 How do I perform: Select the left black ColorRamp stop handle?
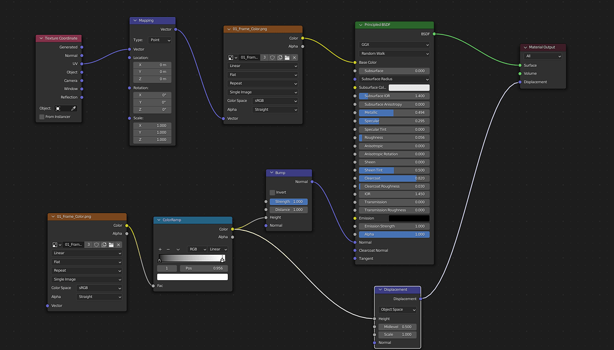(x=160, y=260)
